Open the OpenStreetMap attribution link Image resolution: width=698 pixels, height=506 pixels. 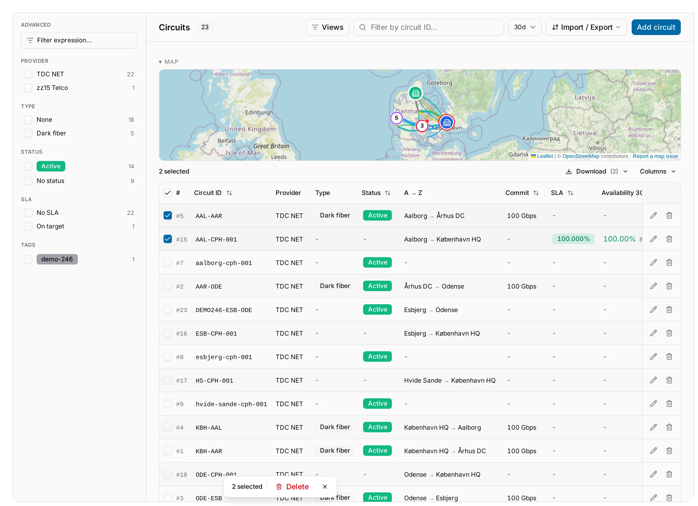[581, 156]
